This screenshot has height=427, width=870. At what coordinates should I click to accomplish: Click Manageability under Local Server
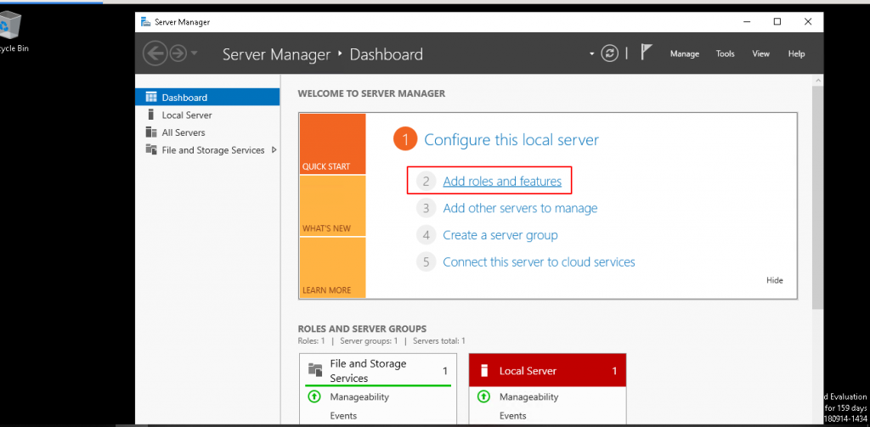coord(528,396)
